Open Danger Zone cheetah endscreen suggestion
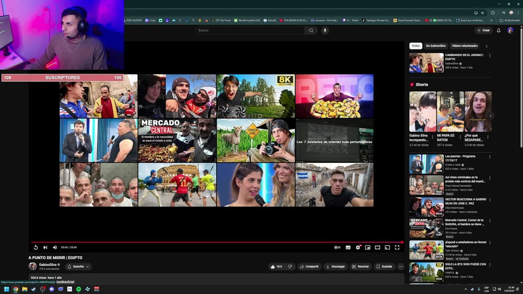This screenshot has width=523, height=294. coord(255,140)
